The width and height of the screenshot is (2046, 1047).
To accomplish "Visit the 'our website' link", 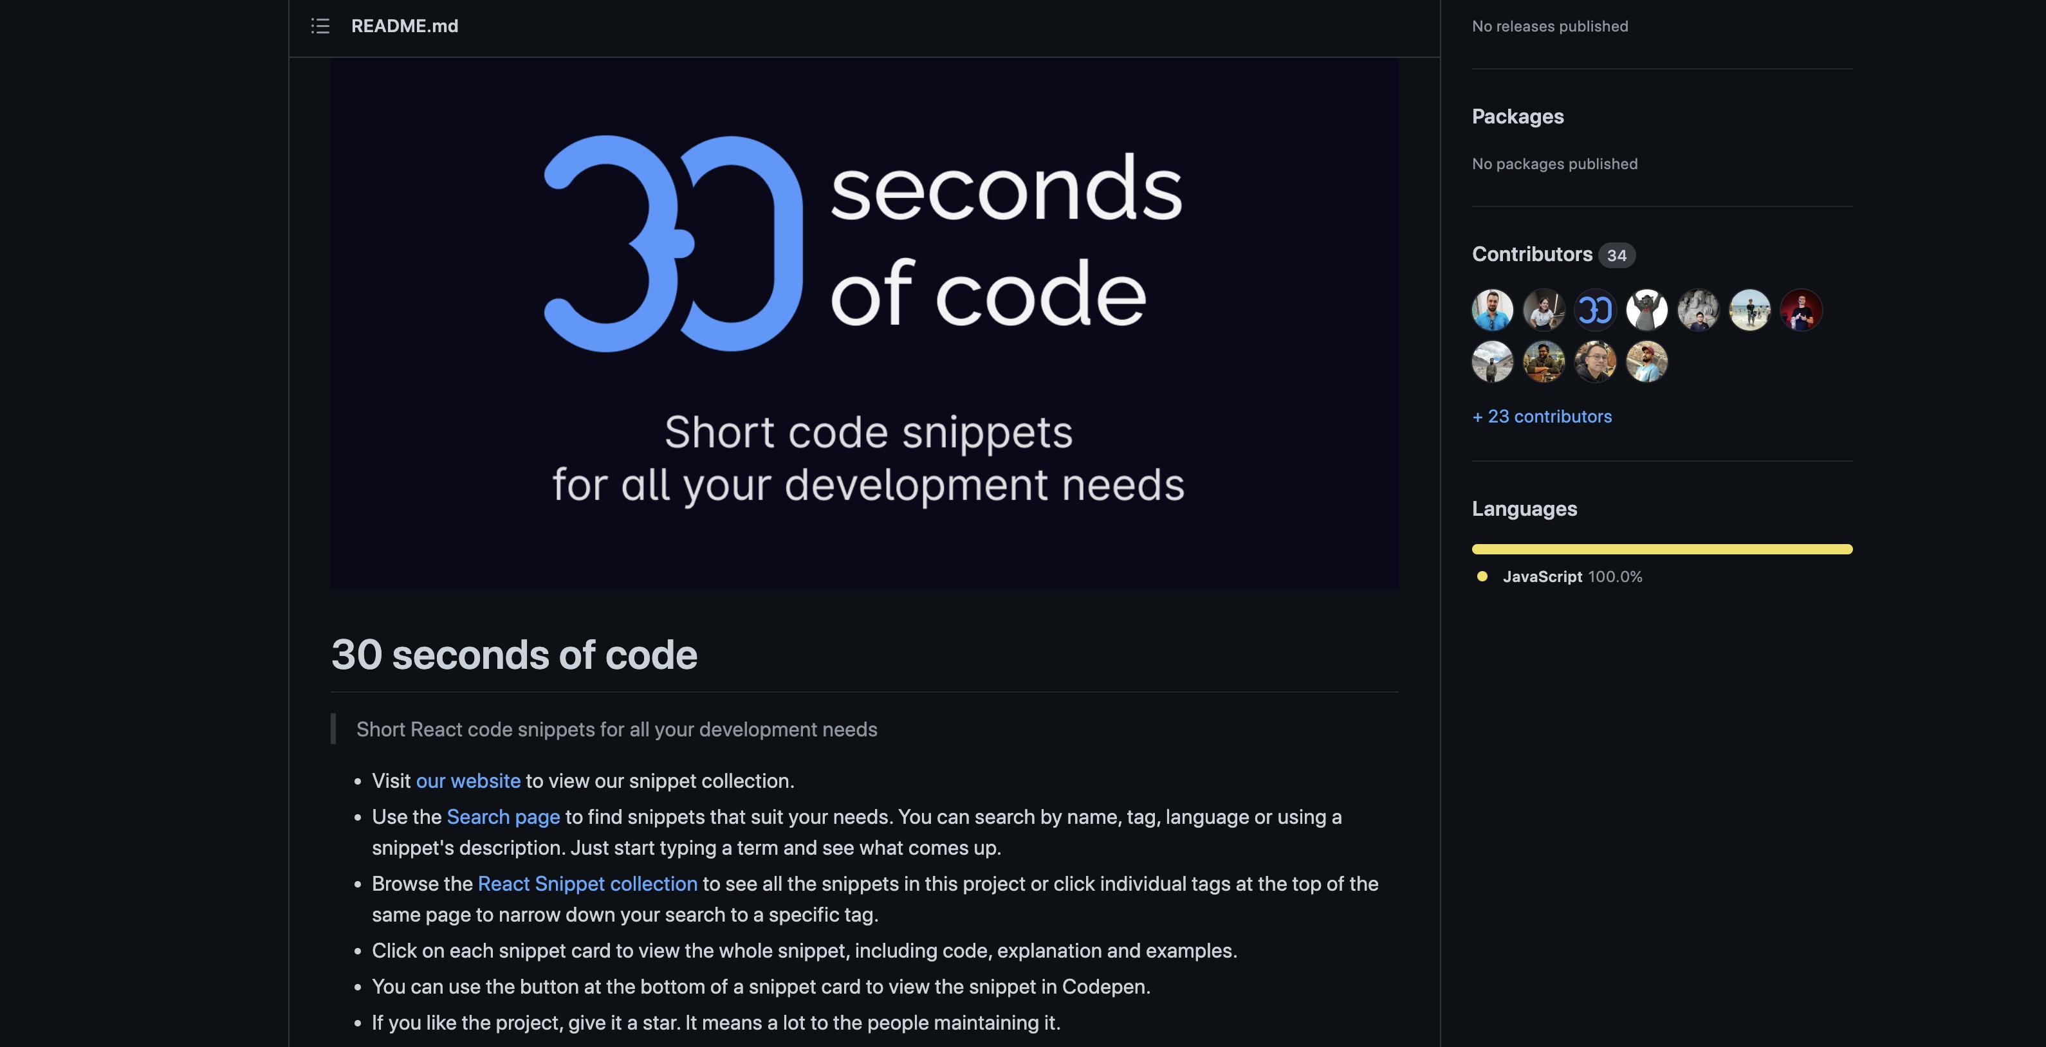I will [467, 780].
